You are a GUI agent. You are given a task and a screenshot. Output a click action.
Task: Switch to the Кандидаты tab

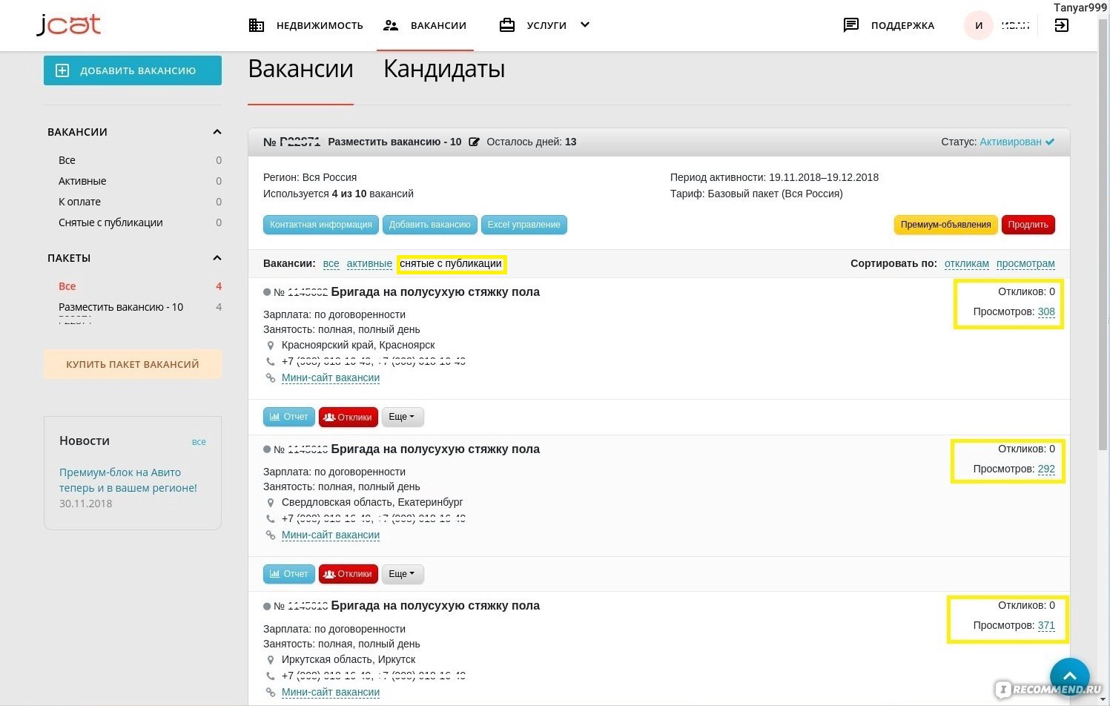pos(444,69)
